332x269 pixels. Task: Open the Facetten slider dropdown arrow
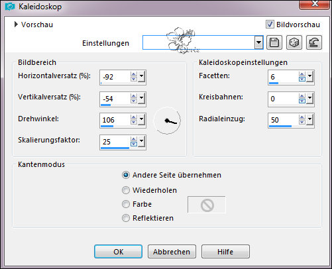[310, 76]
